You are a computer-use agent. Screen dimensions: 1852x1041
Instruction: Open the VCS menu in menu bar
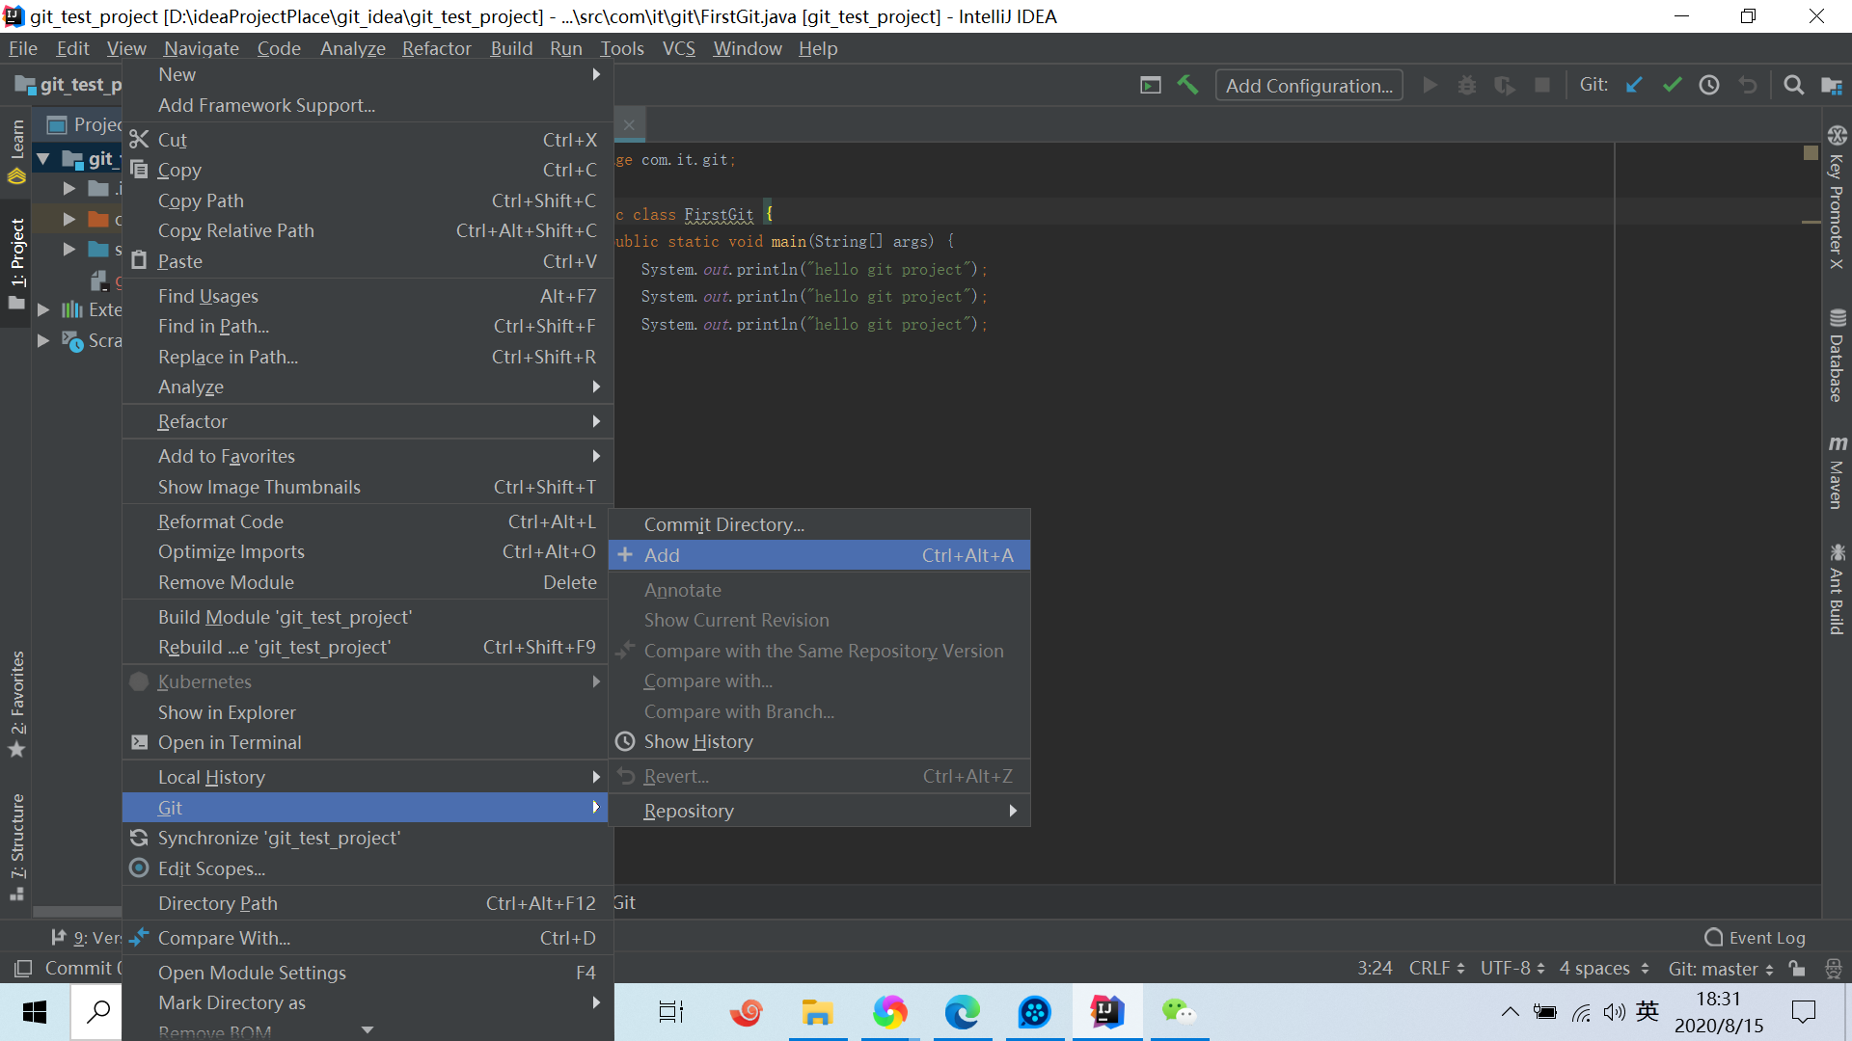678,49
